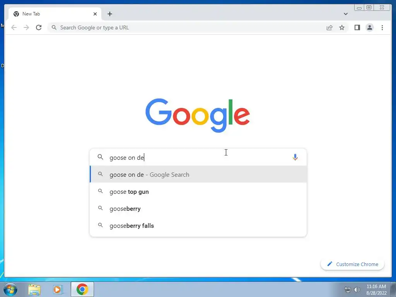Viewport: 396px width, 297px height.
Task: Start voice search with microphone icon
Action: coord(295,157)
